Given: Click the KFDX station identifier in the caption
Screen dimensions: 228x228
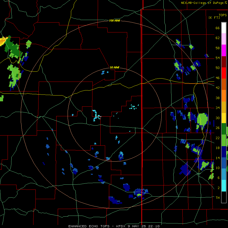Looking at the screenshot, I should (121, 226).
